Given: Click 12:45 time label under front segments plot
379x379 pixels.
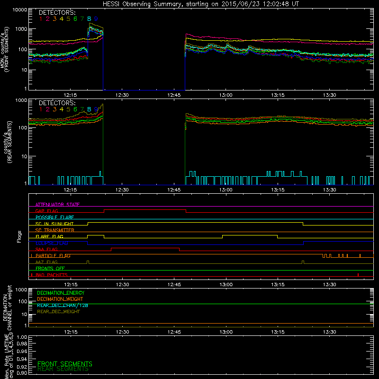Looking at the screenshot, I should (x=174, y=95).
